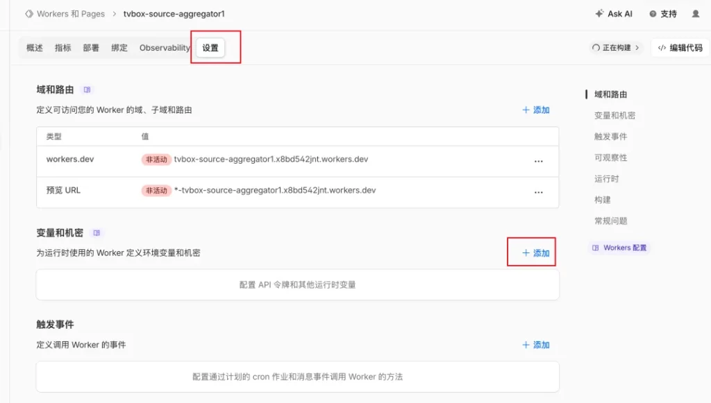The image size is (711, 403).
Task: Click the 编辑代码 button
Action: tap(680, 48)
